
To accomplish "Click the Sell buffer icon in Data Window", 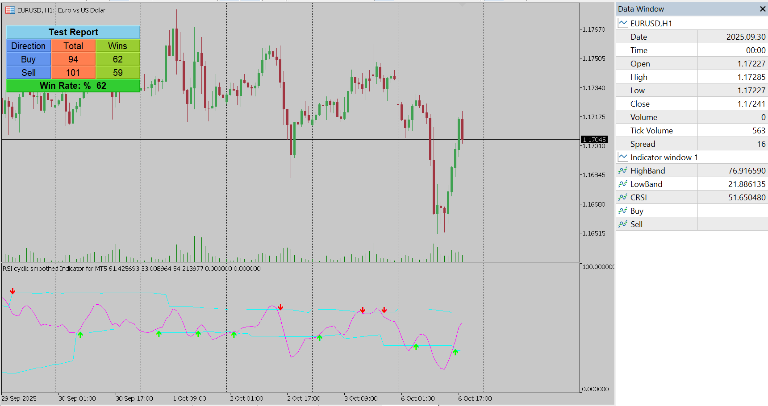I will [623, 224].
